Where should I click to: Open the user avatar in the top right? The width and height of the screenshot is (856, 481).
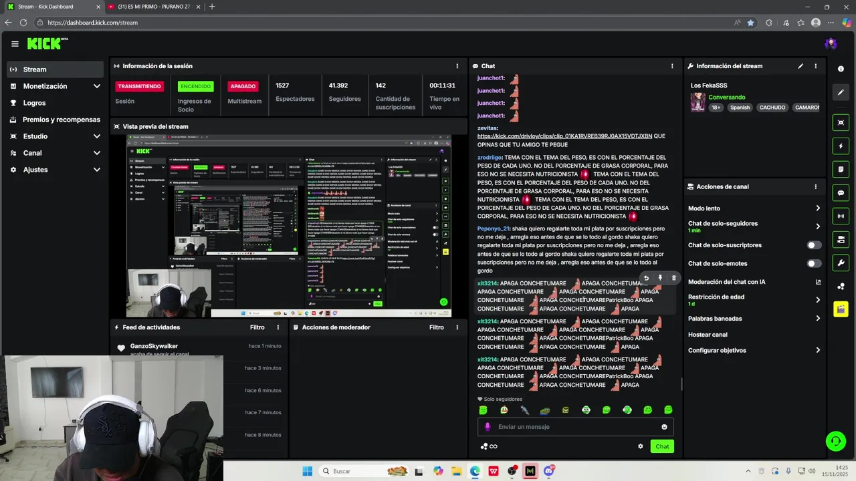point(831,44)
